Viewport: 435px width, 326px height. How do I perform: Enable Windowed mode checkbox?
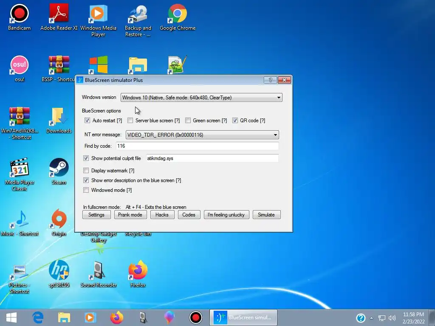(x=86, y=190)
